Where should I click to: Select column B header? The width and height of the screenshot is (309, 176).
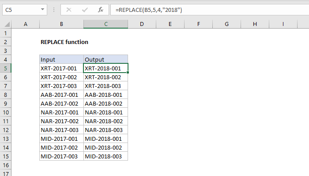(61, 24)
